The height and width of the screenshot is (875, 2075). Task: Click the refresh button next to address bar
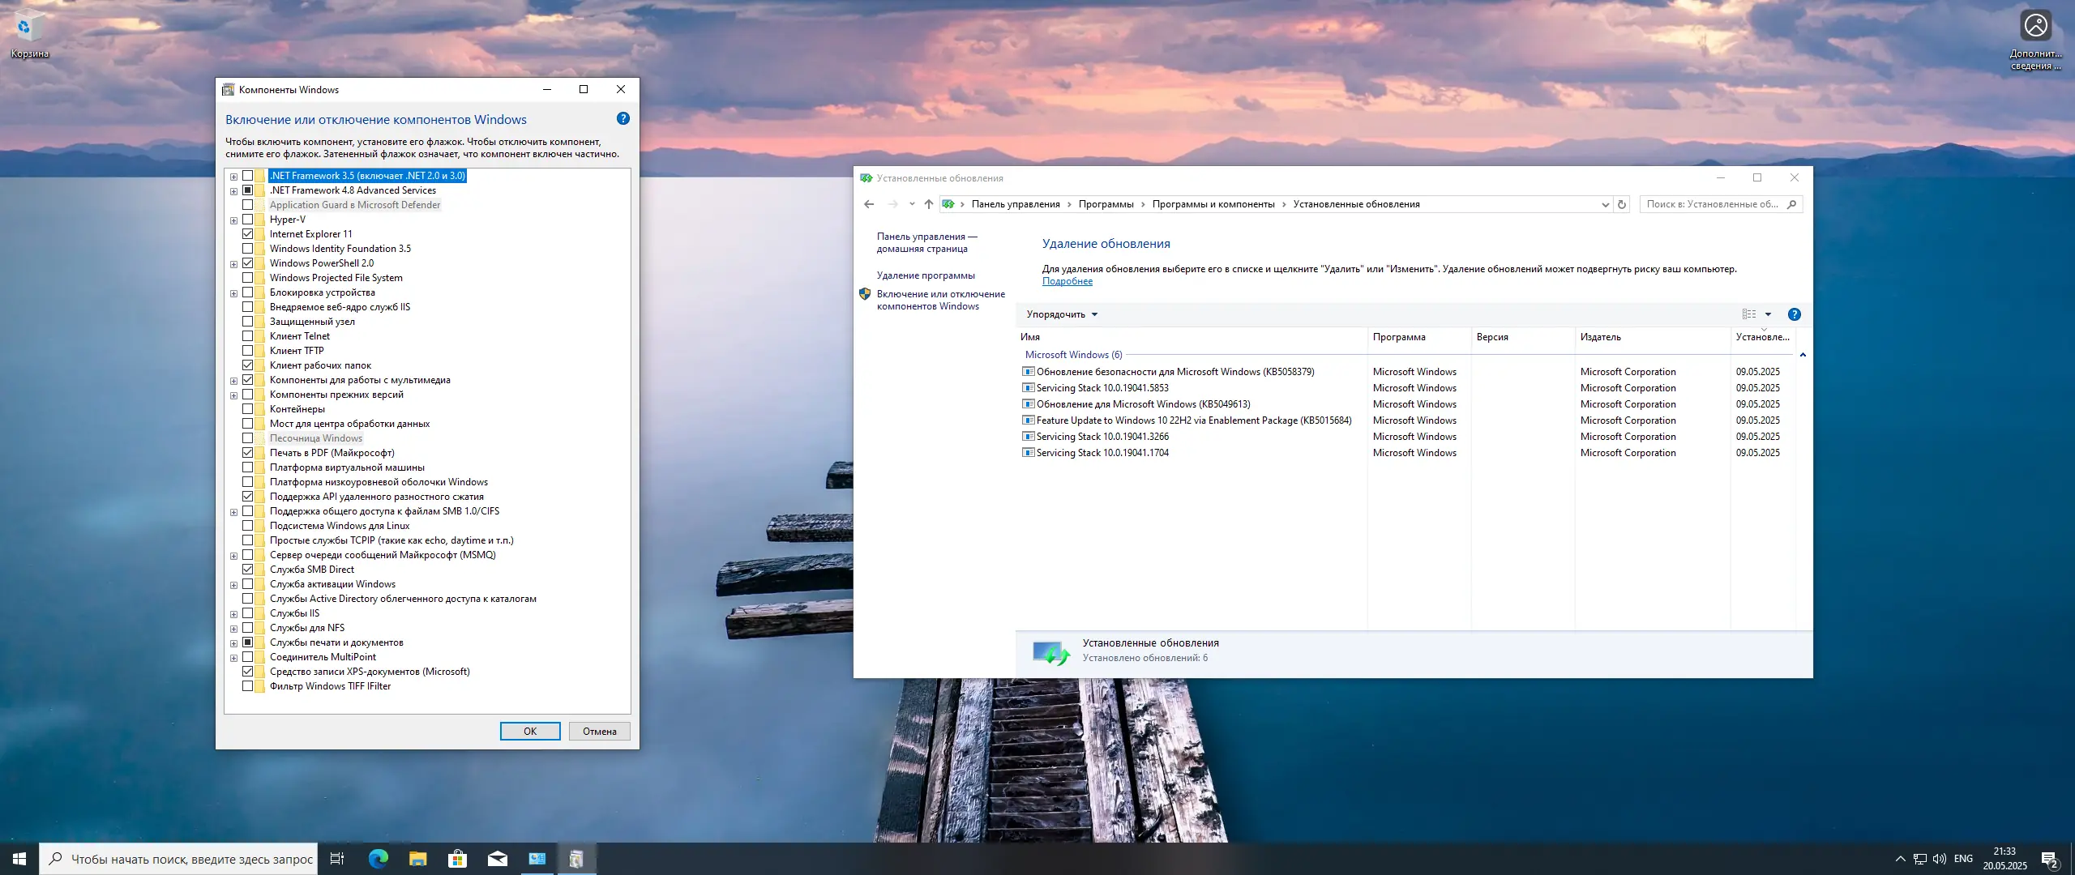1622,204
